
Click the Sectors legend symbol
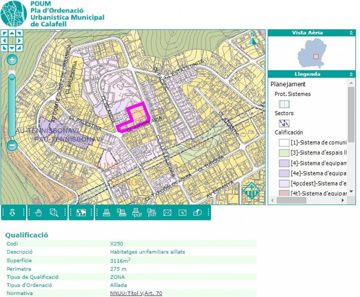click(284, 123)
